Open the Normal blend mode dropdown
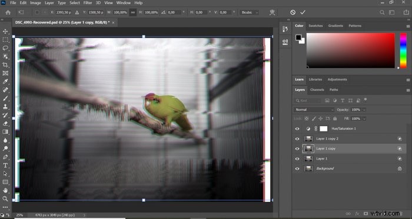Viewport: 412px width, 219px height. click(x=314, y=110)
